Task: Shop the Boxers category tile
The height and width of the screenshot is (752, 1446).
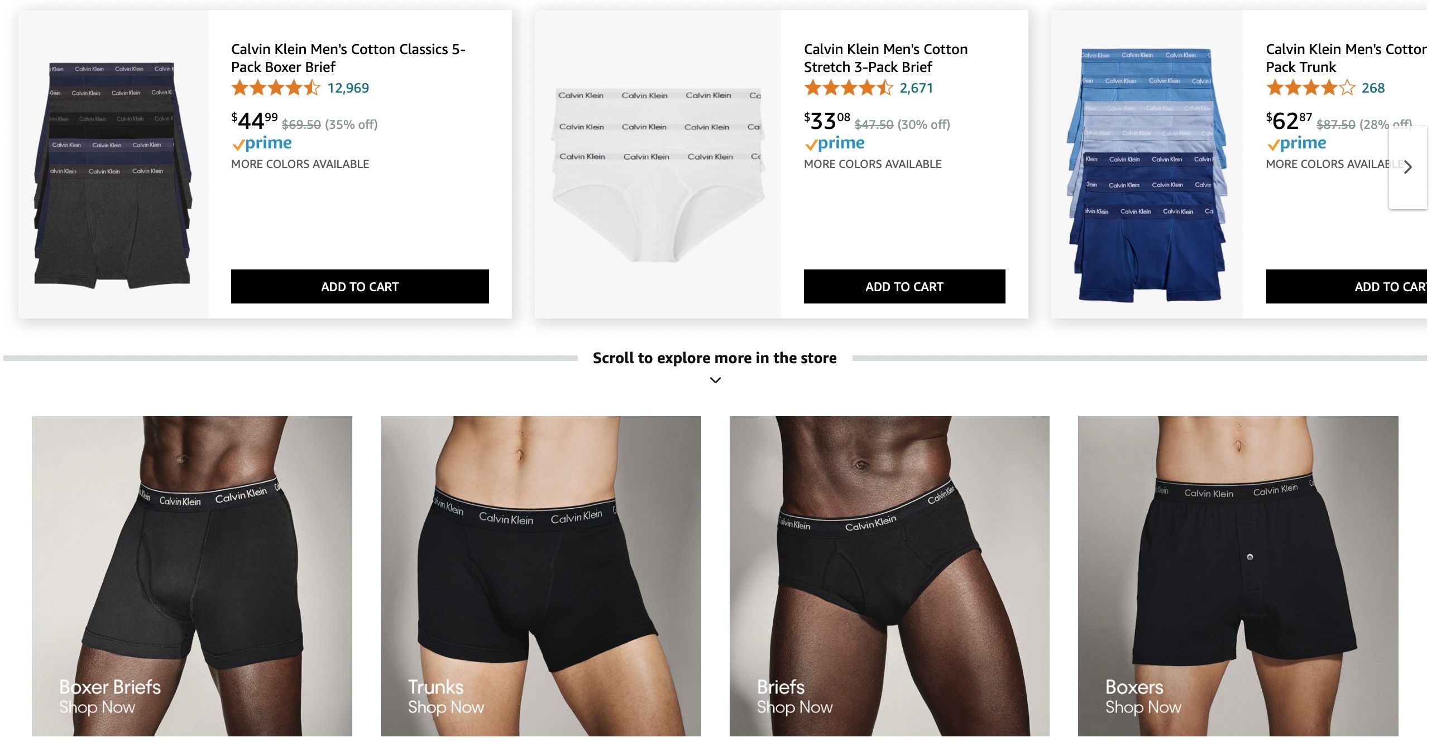Action: coord(1238,576)
